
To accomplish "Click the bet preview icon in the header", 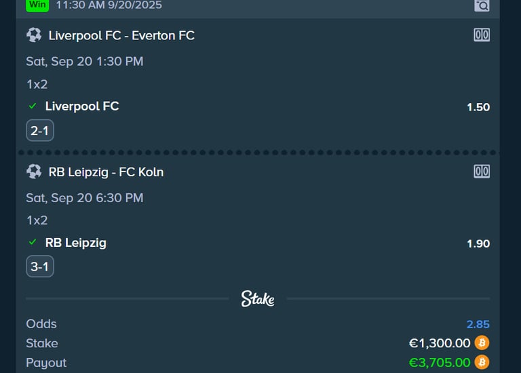I will pos(481,5).
